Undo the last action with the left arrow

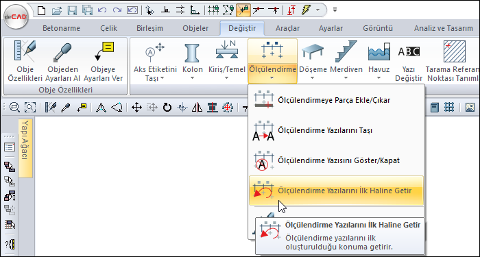[x=102, y=10]
